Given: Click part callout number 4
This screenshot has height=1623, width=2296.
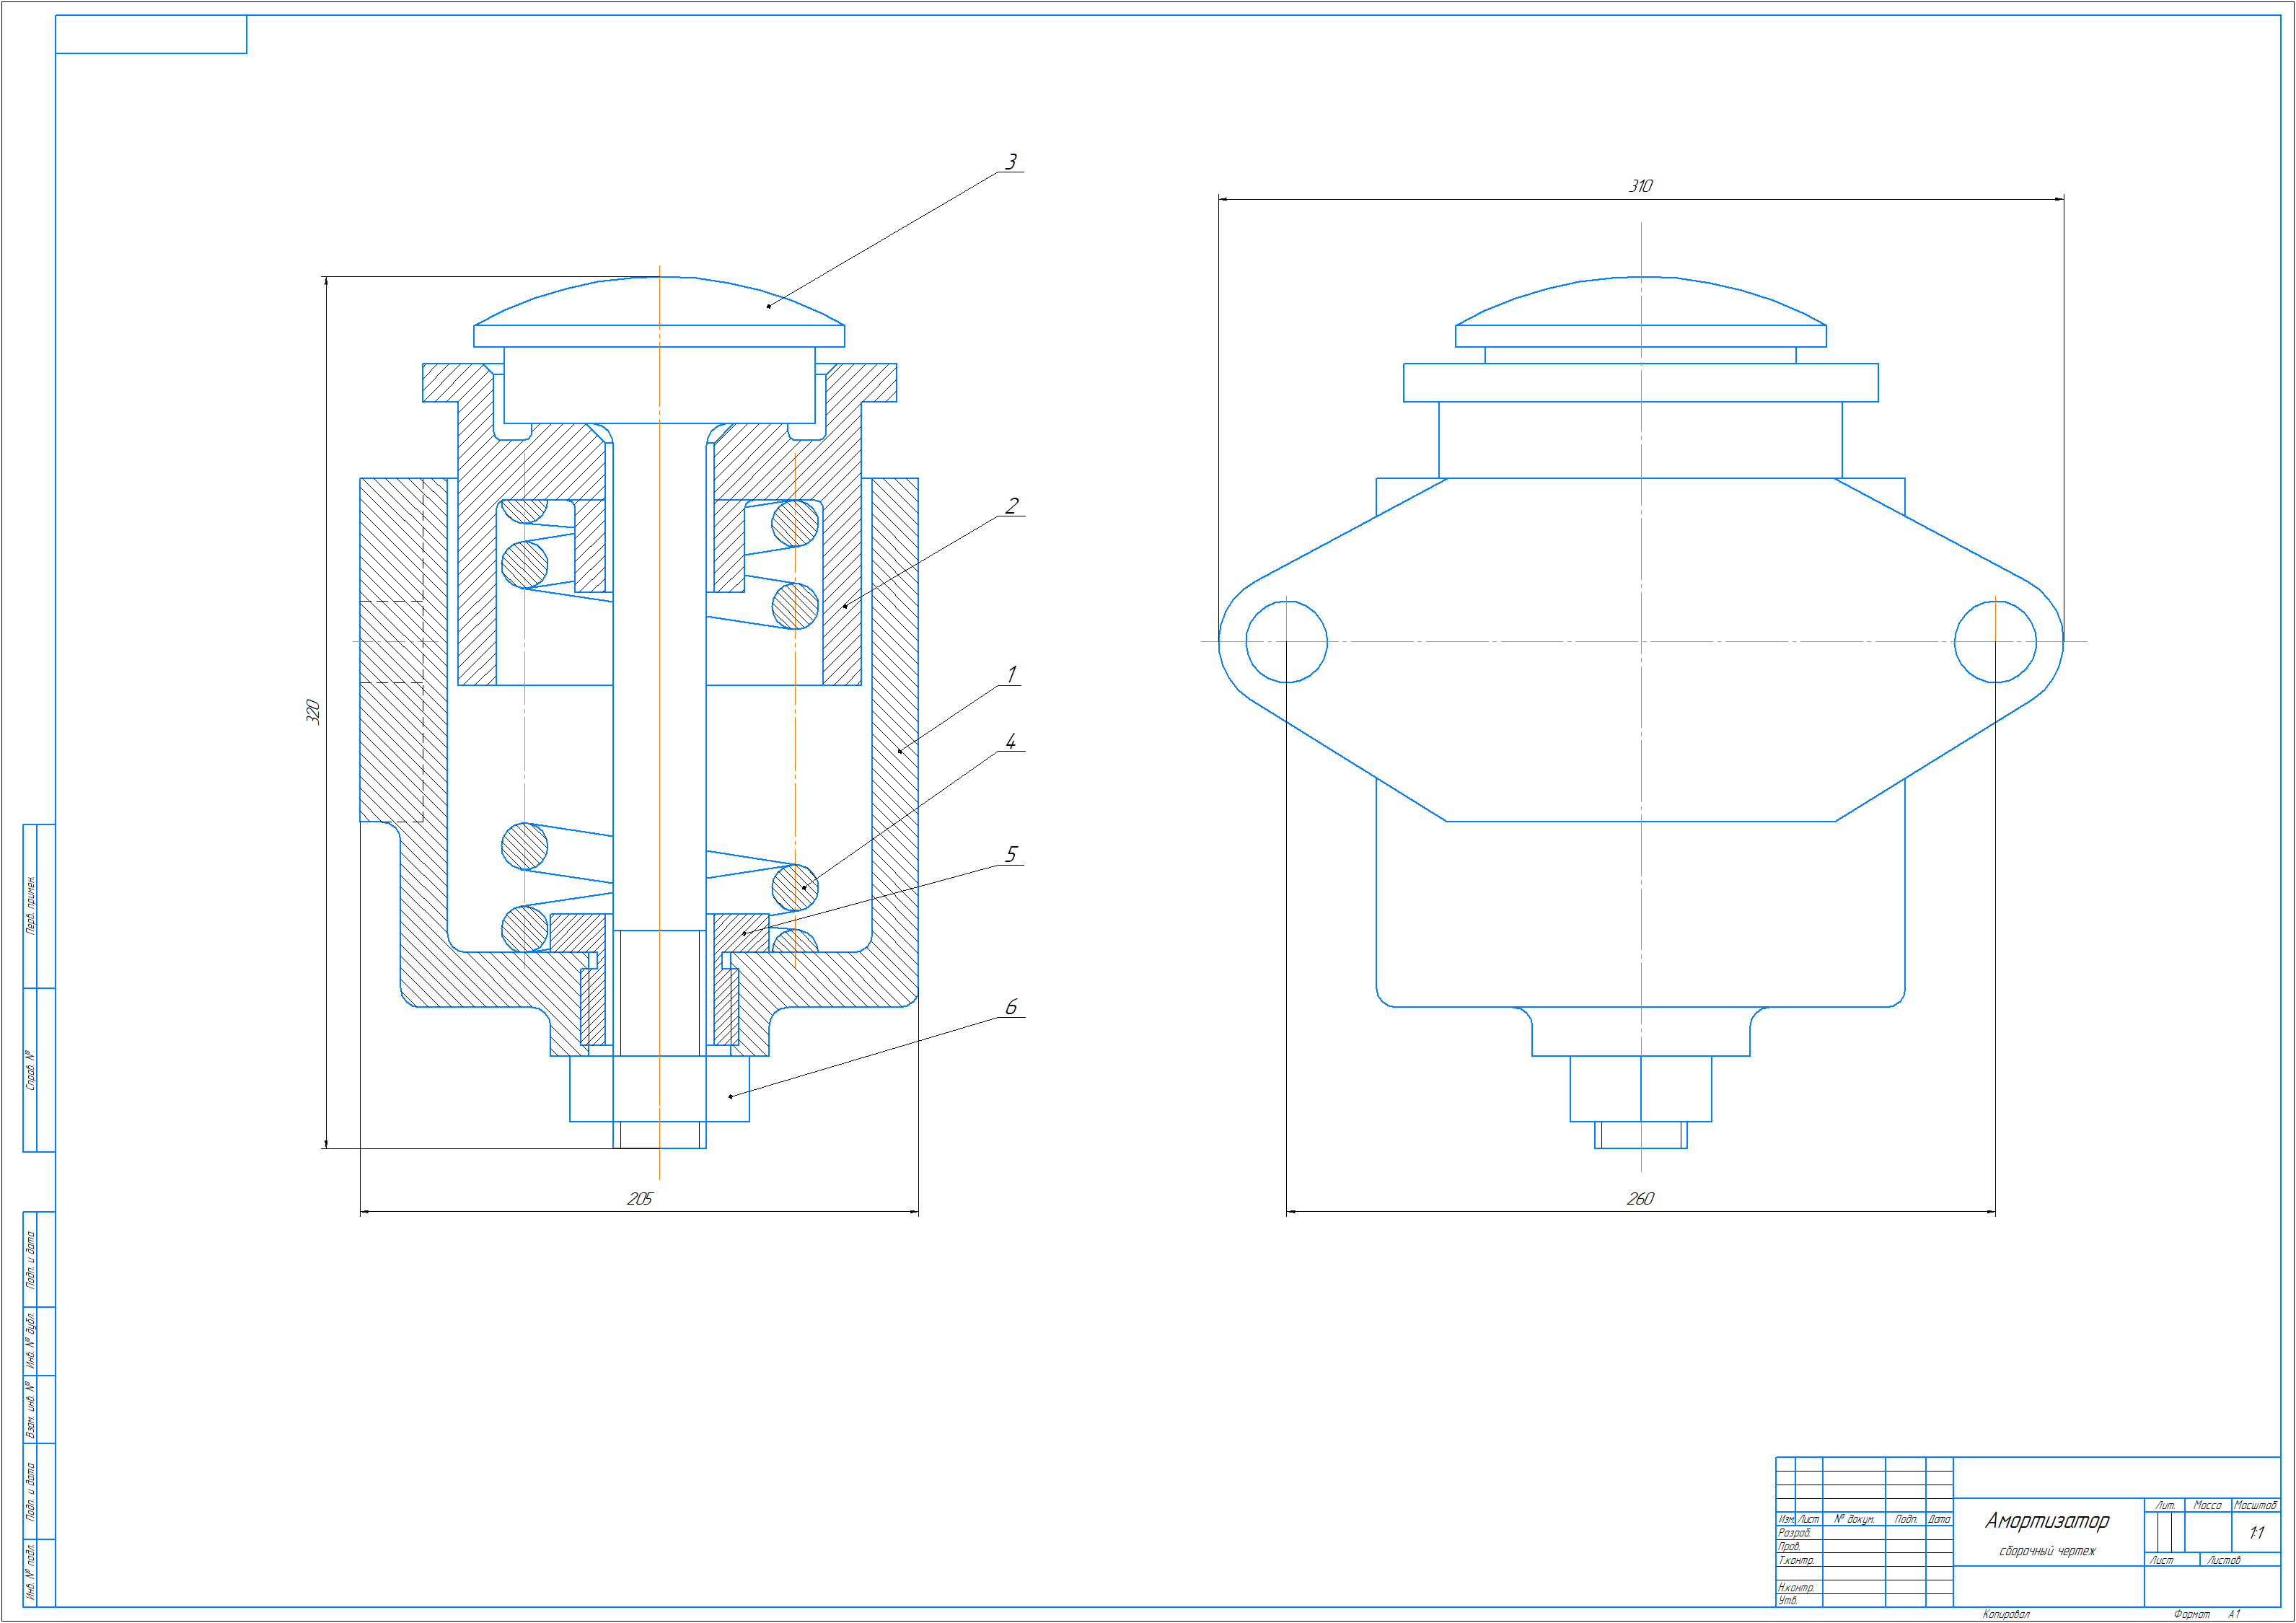Looking at the screenshot, I should click(x=1011, y=742).
